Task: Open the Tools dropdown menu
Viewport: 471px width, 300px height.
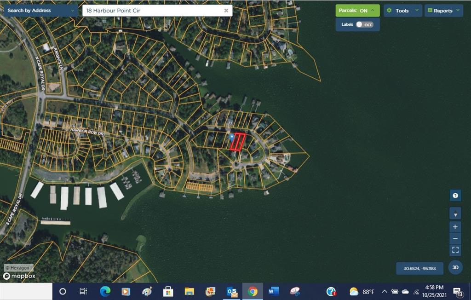Action: [x=402, y=11]
